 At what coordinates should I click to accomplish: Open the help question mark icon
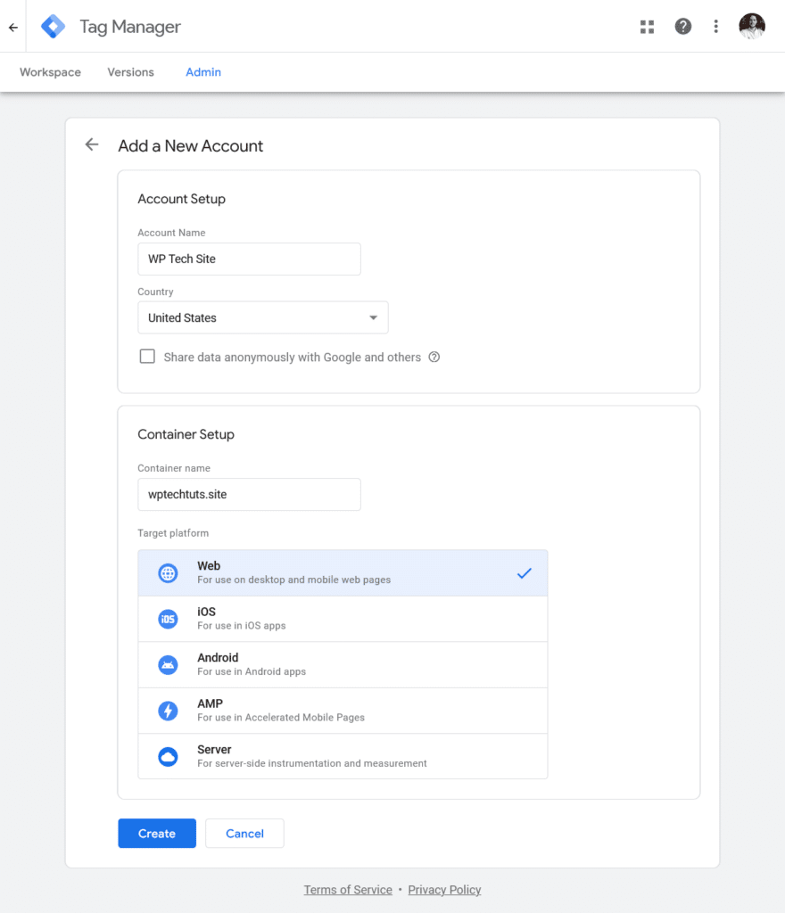[x=682, y=27]
